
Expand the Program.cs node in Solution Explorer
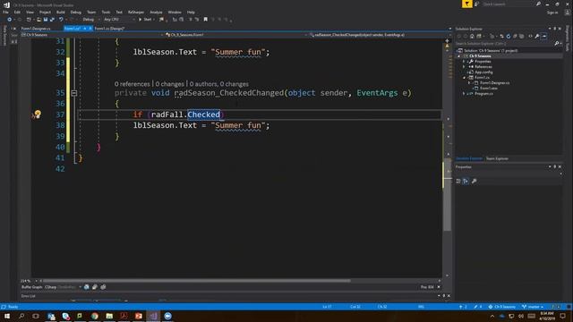[464, 93]
